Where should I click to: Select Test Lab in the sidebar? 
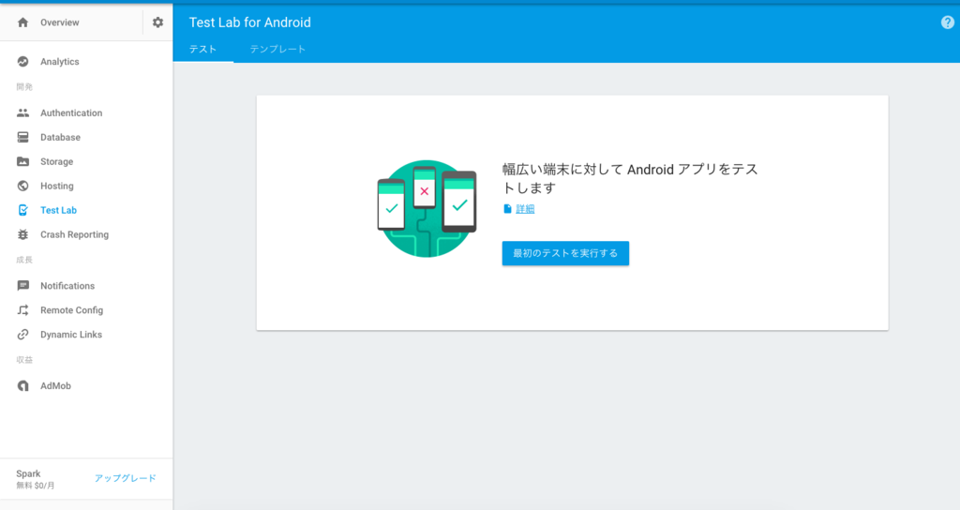58,210
